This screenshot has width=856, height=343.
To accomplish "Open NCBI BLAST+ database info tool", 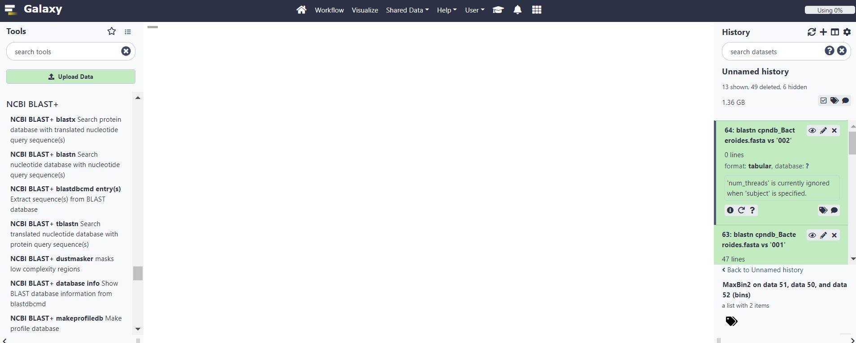I will click(x=64, y=294).
